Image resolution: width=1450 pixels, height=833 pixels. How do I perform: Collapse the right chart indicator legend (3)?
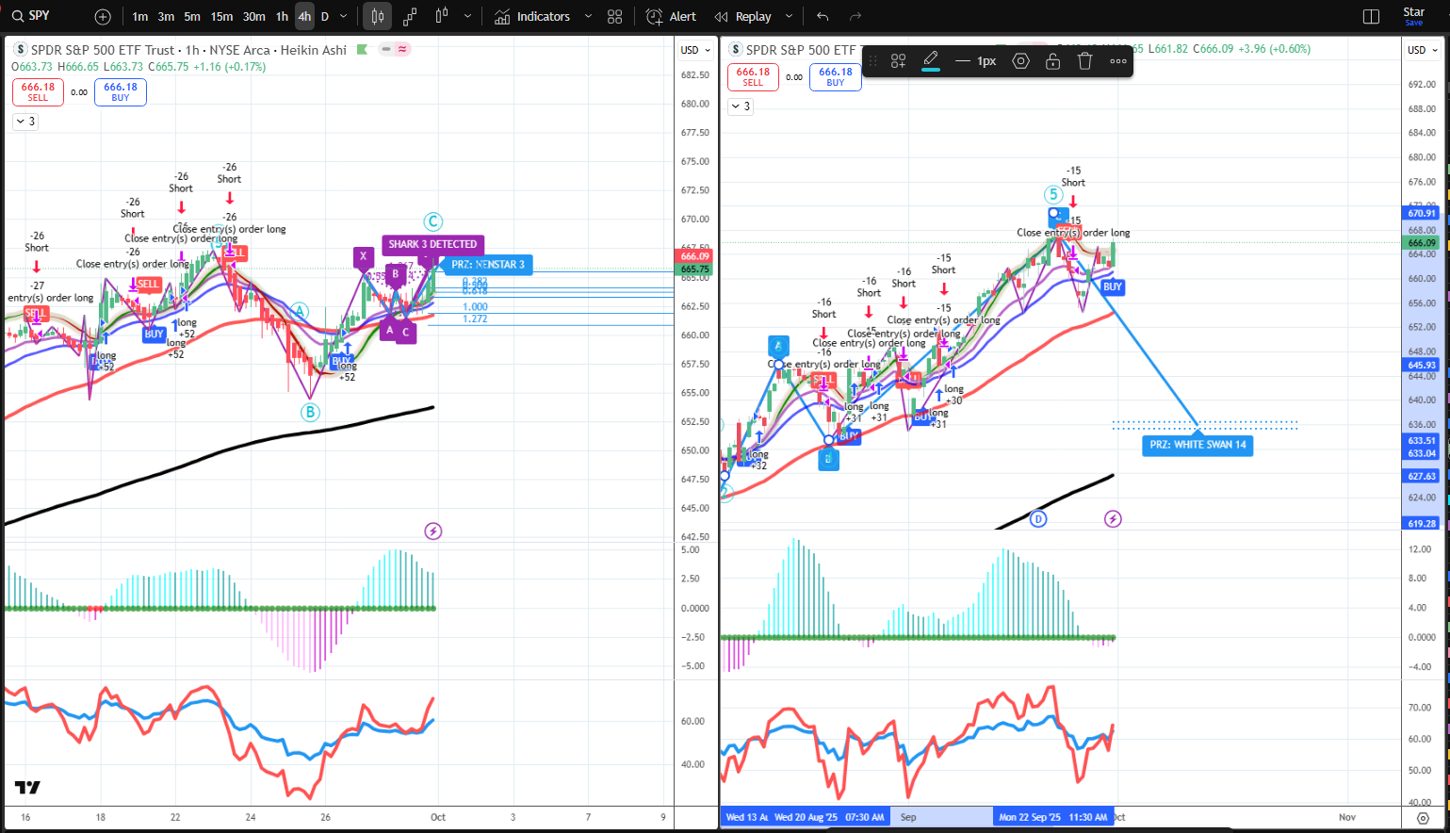pos(741,106)
